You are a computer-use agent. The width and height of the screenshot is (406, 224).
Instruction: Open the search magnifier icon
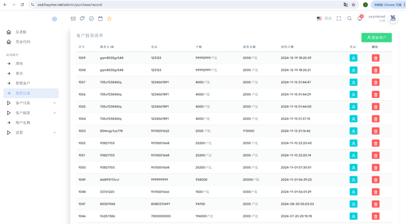(x=350, y=19)
